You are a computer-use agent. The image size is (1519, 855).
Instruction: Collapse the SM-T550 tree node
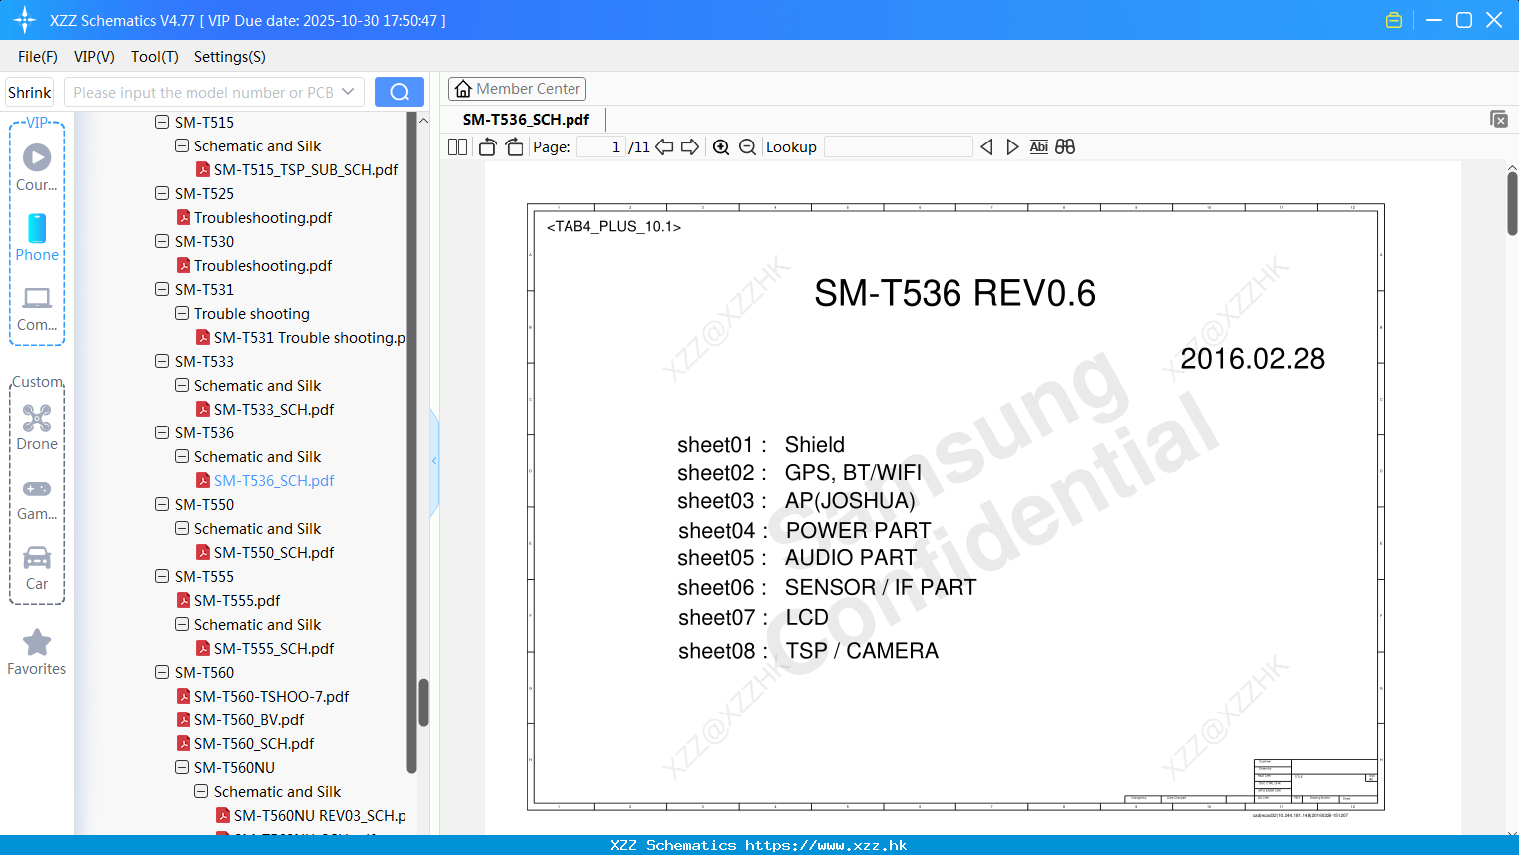162,504
